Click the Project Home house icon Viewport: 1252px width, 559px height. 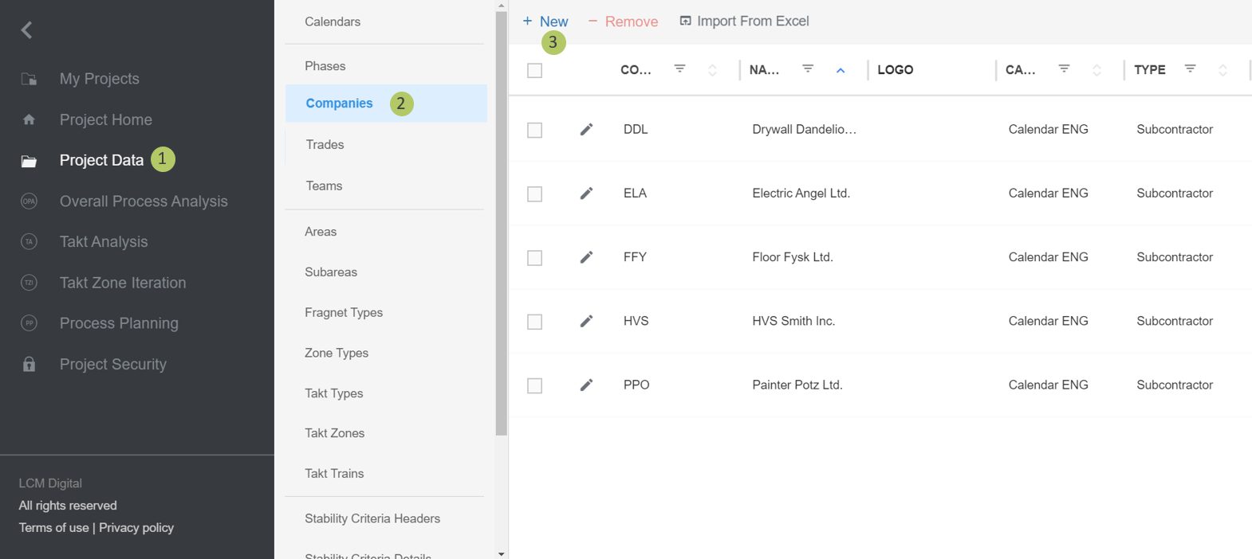point(29,119)
